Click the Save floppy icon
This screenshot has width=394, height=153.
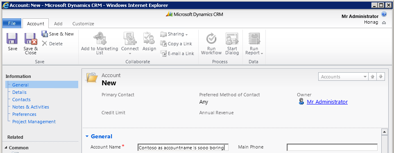coord(12,39)
